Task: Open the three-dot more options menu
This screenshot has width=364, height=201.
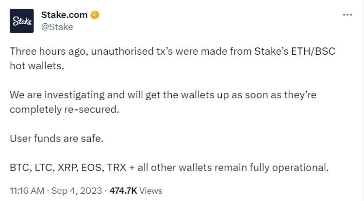Action: pyautogui.click(x=347, y=15)
